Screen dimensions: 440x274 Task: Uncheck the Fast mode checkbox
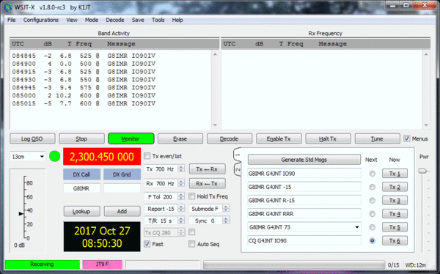click(x=147, y=244)
